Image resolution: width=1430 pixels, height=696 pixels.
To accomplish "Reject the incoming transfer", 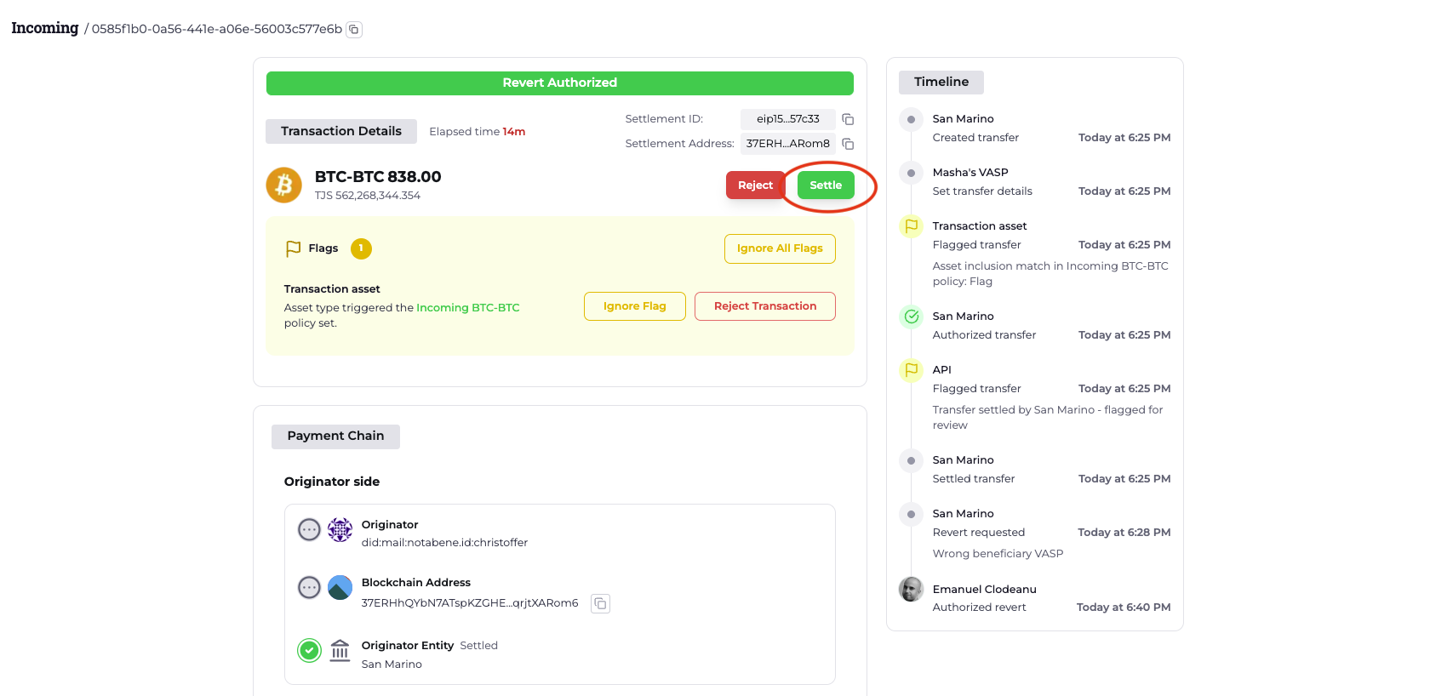I will 755,185.
